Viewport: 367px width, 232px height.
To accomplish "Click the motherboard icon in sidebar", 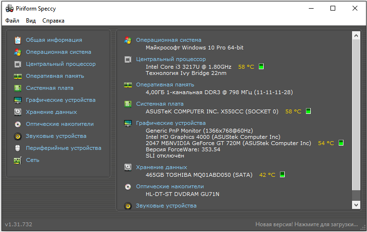I will pyautogui.click(x=18, y=88).
